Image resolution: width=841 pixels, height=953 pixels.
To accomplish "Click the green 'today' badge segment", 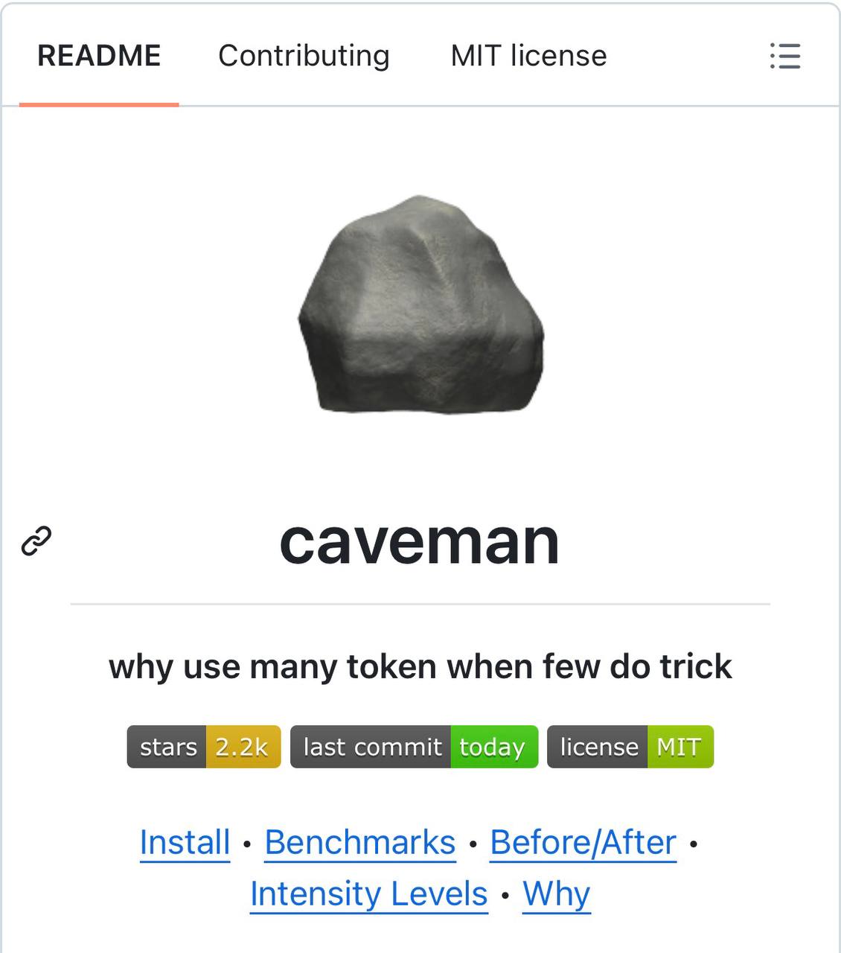I will 493,746.
